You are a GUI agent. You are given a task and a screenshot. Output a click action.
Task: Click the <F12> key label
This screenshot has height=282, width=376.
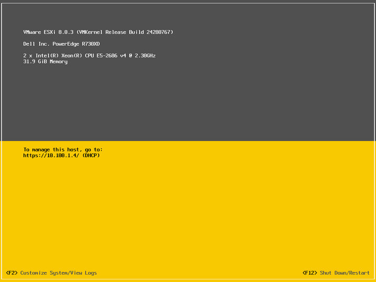coord(310,273)
